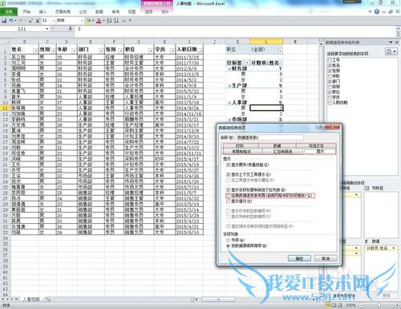Click the blue Help question mark icon
Image resolution: width=401 pixels, height=309 pixels.
coord(377,11)
